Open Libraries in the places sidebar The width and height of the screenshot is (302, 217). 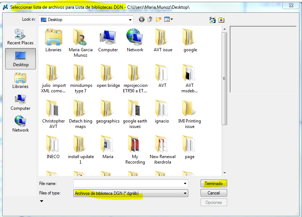pyautogui.click(x=20, y=81)
